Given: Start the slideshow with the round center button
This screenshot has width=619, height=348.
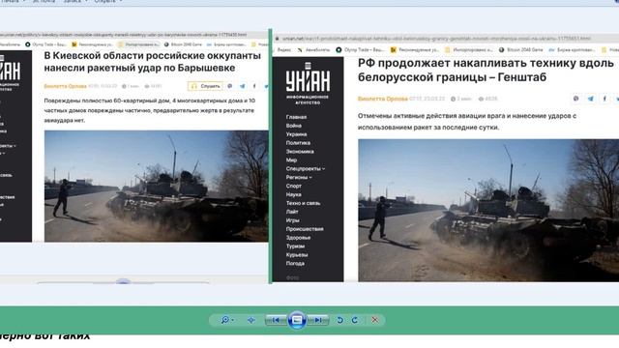Looking at the screenshot, I should click(297, 320).
